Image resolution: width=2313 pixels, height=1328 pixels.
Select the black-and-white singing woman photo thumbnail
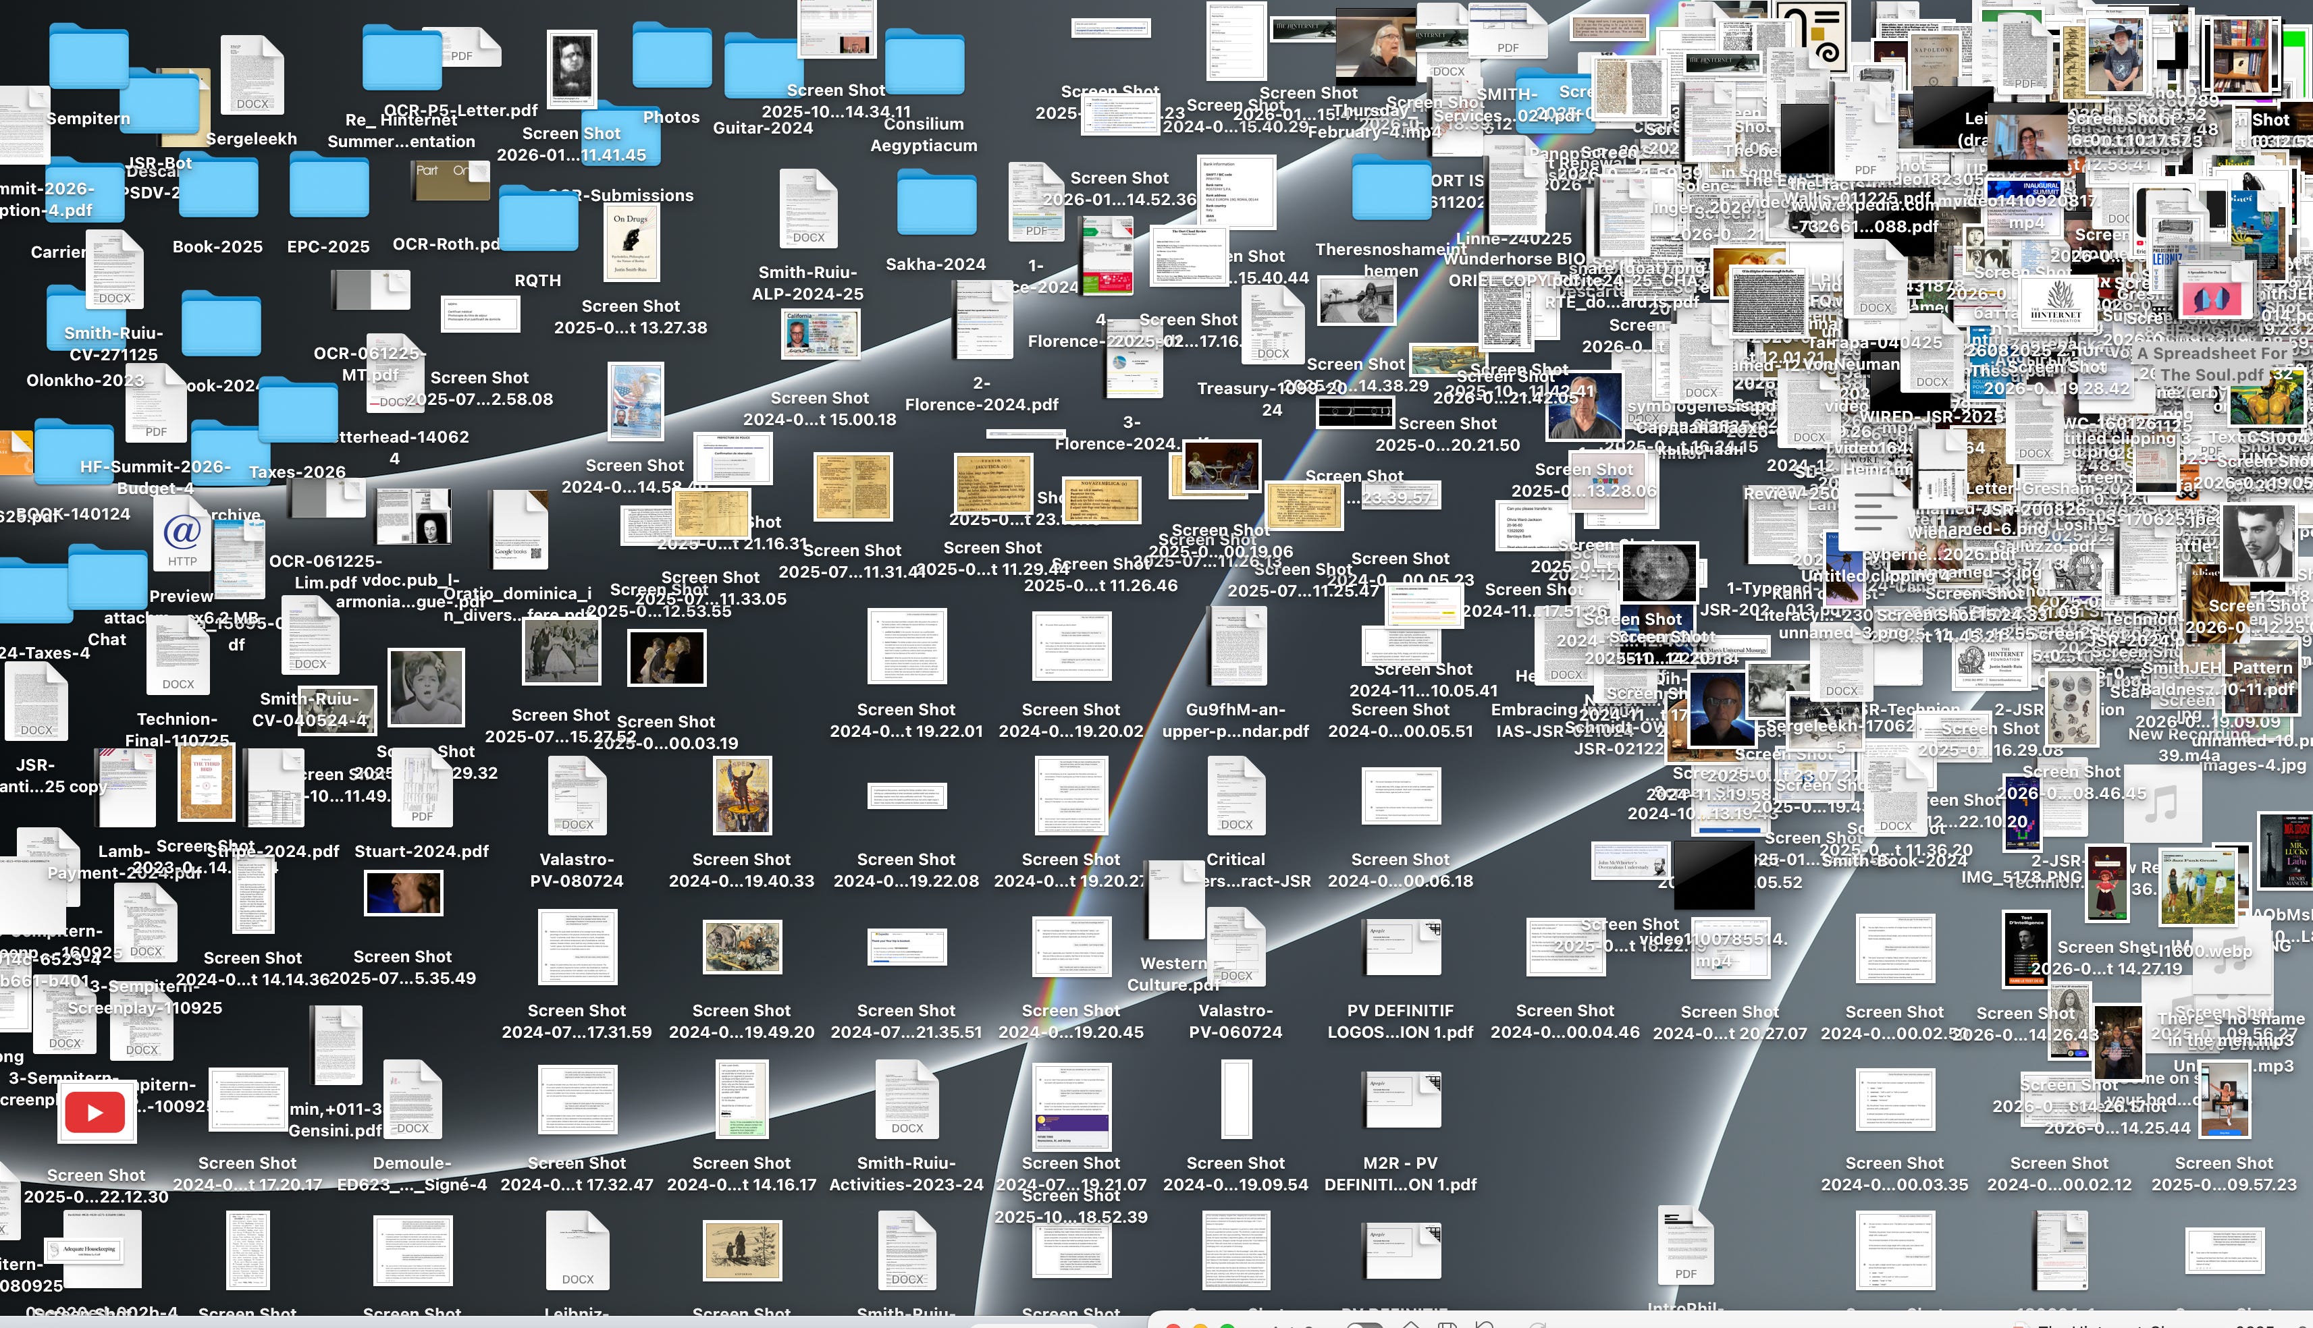tap(426, 687)
